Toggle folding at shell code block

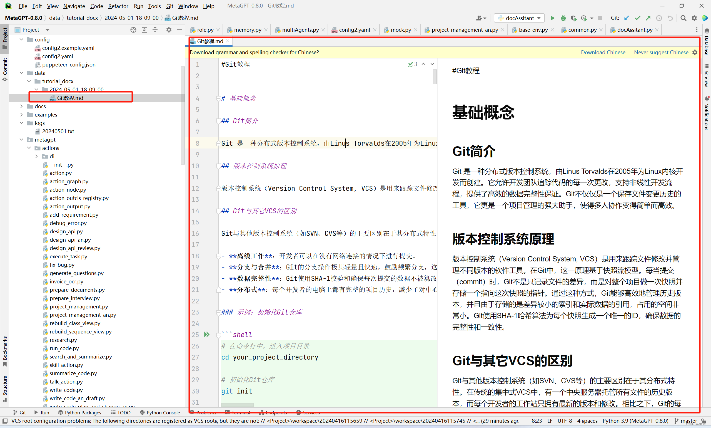(x=218, y=335)
